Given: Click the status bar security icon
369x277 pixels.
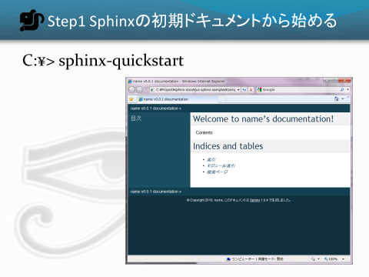Looking at the screenshot, I should point(313,259).
